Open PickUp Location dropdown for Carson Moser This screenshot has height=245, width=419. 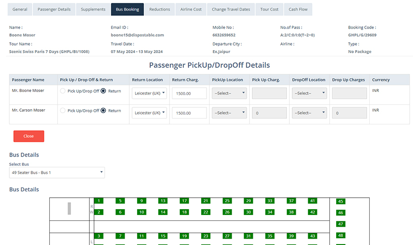[x=229, y=113]
